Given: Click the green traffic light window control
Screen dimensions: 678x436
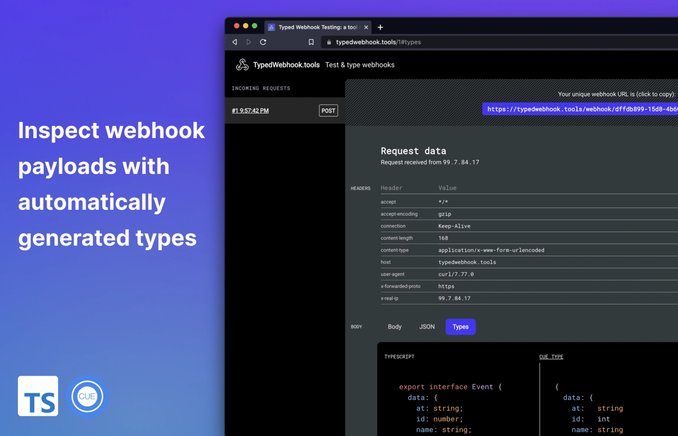Looking at the screenshot, I should [254, 26].
